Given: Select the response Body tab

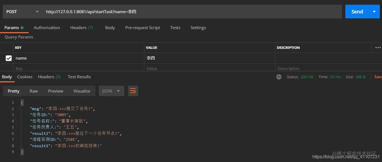Looking at the screenshot, I should click(7, 77).
